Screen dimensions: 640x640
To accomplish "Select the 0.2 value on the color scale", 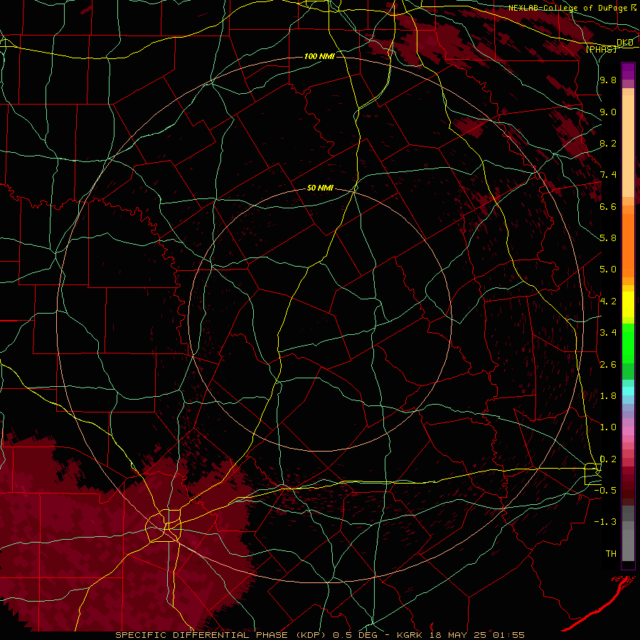I will [608, 459].
